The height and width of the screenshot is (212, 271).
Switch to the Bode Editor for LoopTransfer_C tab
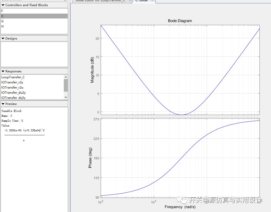tap(102, 1)
